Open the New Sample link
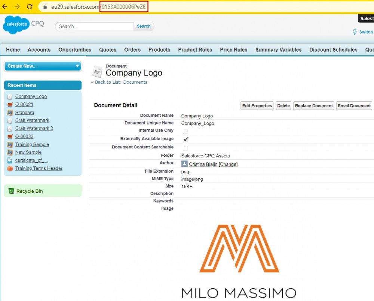Image resolution: width=374 pixels, height=301 pixels. [x=28, y=152]
